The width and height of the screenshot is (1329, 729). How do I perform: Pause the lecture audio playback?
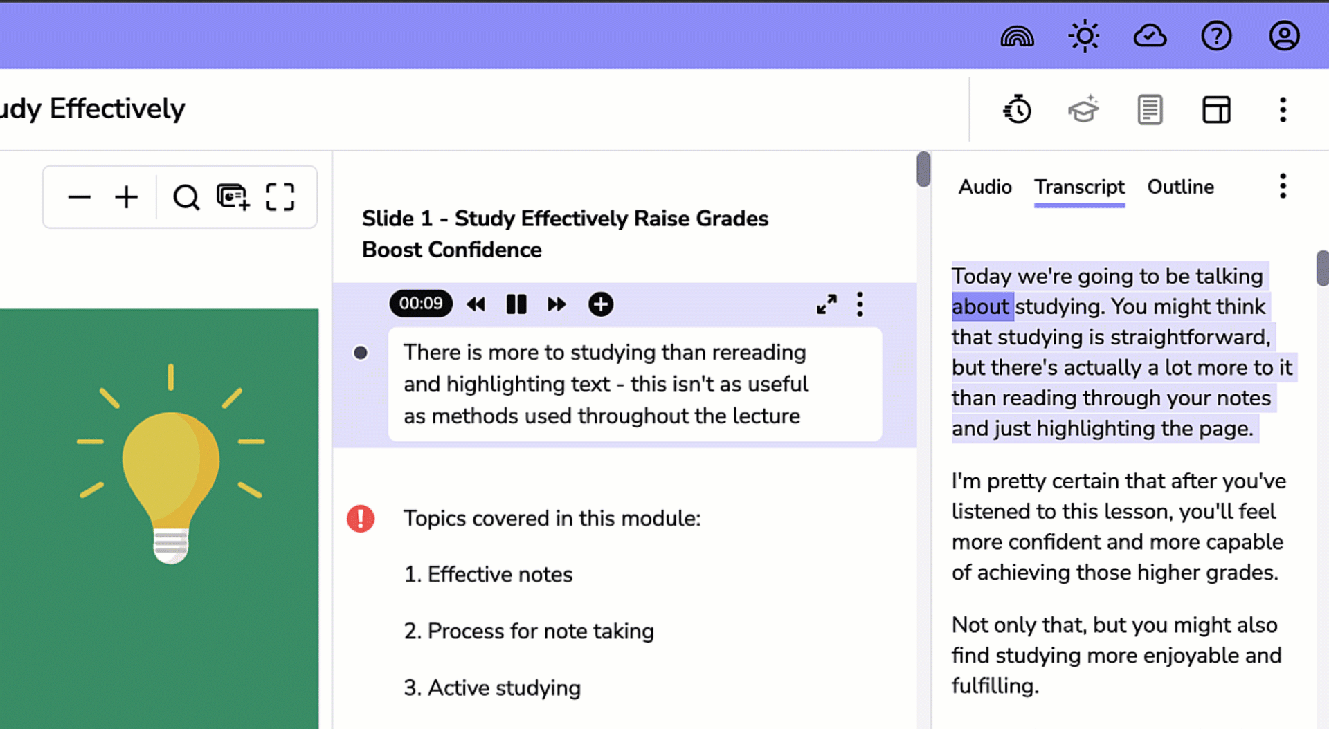tap(516, 304)
